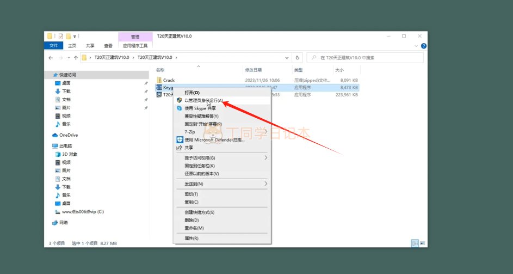Switch to details view in status bar
This screenshot has height=274, width=513.
click(x=415, y=243)
